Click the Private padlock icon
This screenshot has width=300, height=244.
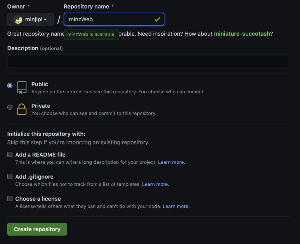click(x=22, y=109)
